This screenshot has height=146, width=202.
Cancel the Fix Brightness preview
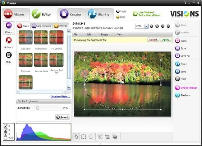tap(153, 40)
